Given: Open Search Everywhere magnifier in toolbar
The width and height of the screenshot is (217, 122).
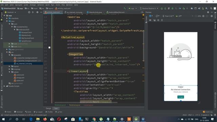Looking at the screenshot, I should click(x=211, y=8).
